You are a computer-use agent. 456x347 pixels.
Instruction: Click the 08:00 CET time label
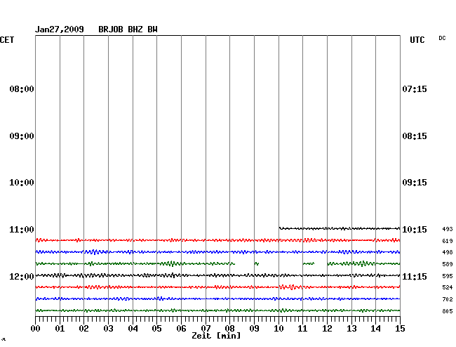coord(22,89)
